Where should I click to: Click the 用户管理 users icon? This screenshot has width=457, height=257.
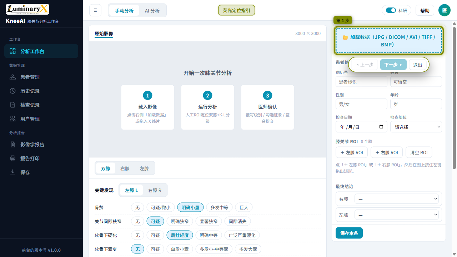13,119
